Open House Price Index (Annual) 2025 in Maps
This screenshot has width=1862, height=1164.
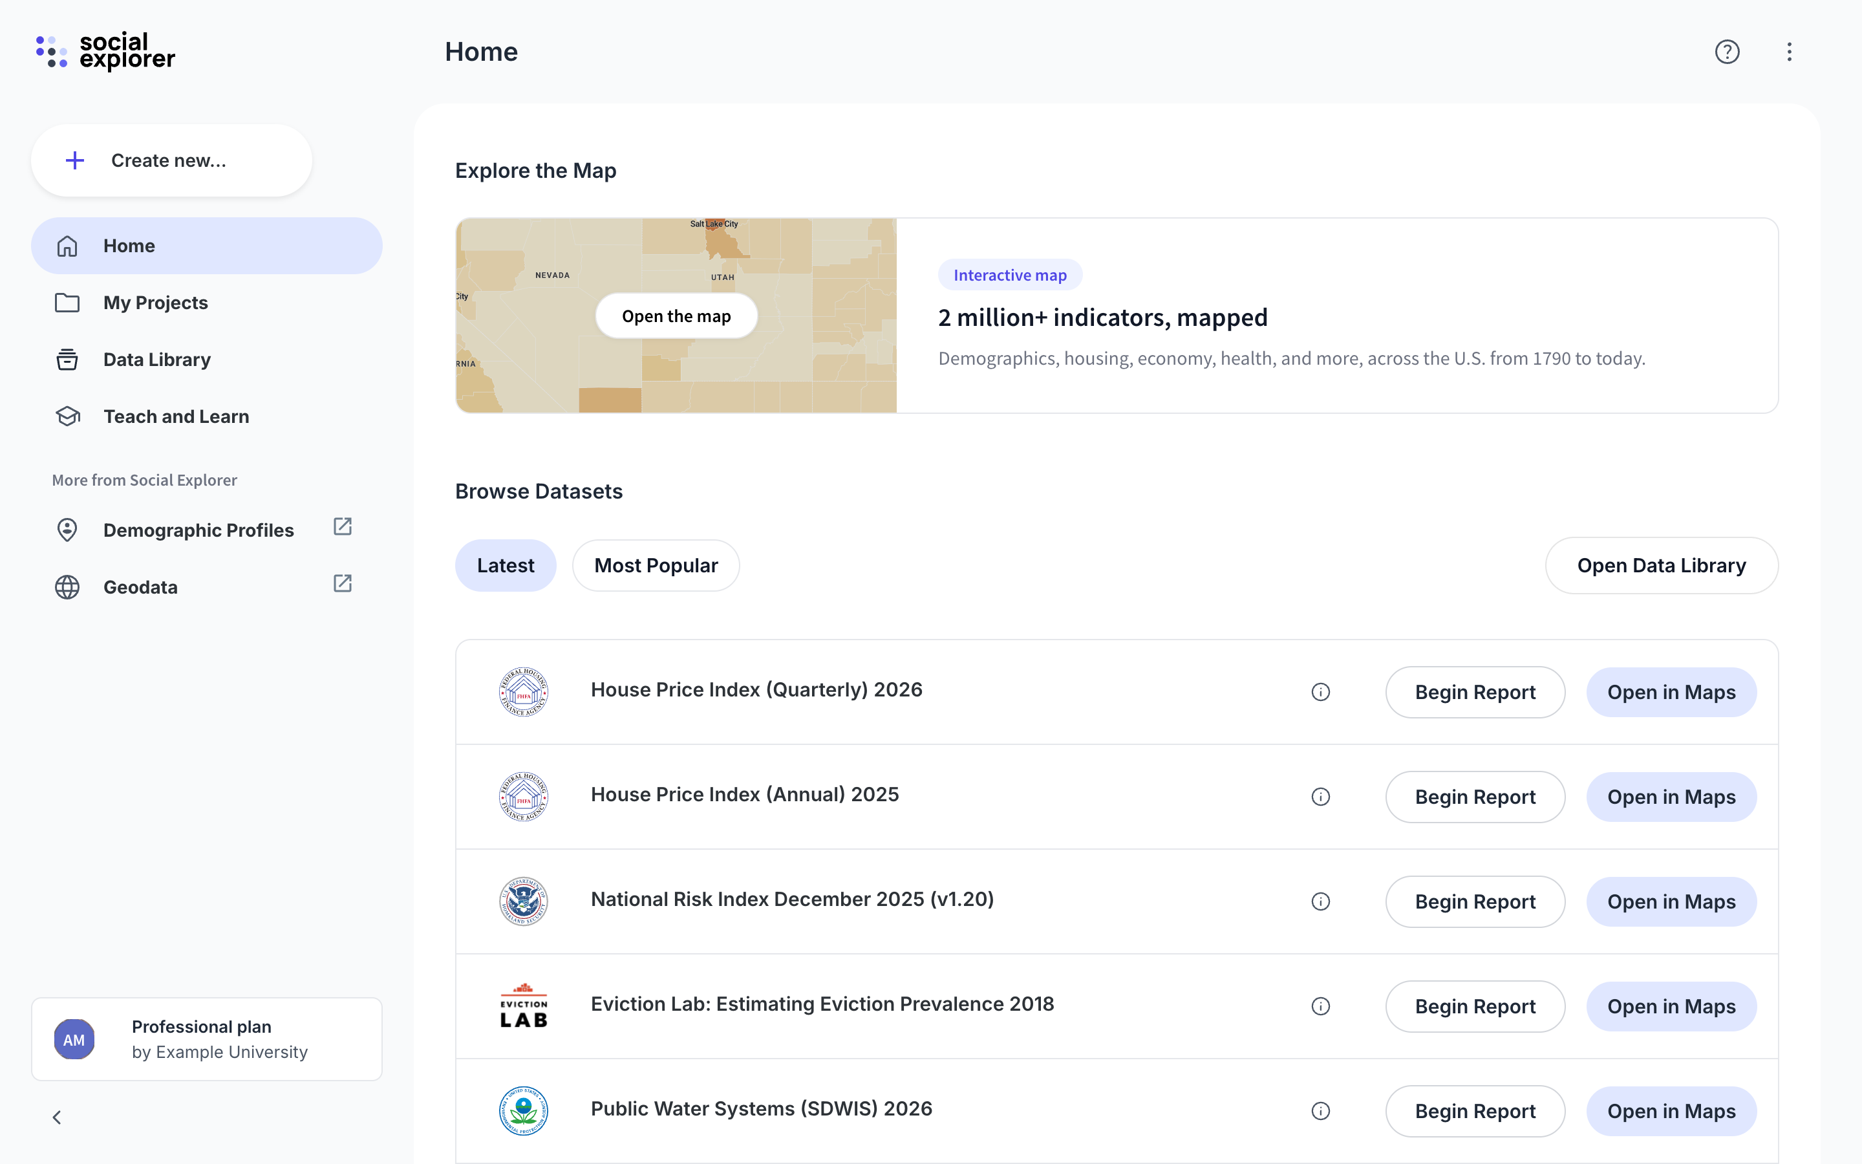pyautogui.click(x=1671, y=797)
